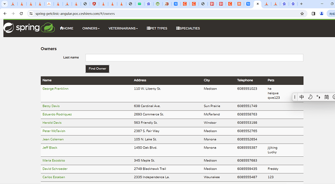Select pet name qwe123
This screenshot has height=184, width=335.
[x=274, y=97]
